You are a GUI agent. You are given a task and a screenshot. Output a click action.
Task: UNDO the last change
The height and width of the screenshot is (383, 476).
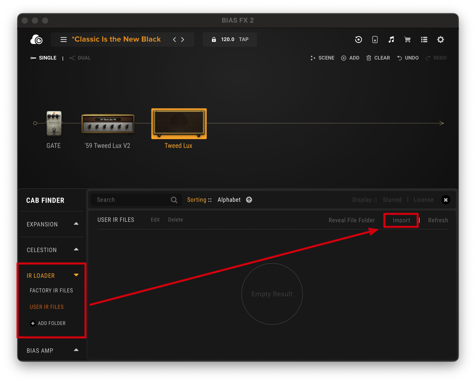408,58
